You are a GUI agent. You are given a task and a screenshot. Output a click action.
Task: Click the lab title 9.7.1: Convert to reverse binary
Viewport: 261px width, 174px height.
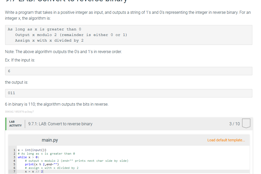click(x=60, y=124)
